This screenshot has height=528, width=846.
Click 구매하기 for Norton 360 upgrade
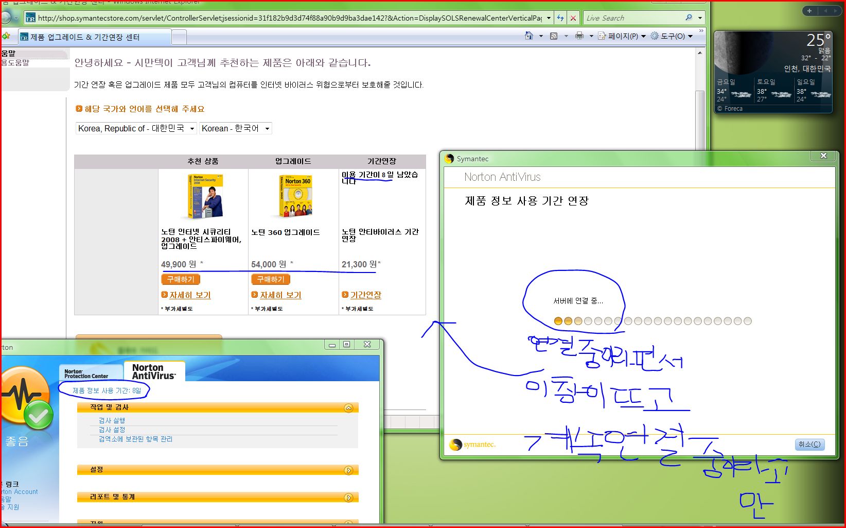coord(271,279)
